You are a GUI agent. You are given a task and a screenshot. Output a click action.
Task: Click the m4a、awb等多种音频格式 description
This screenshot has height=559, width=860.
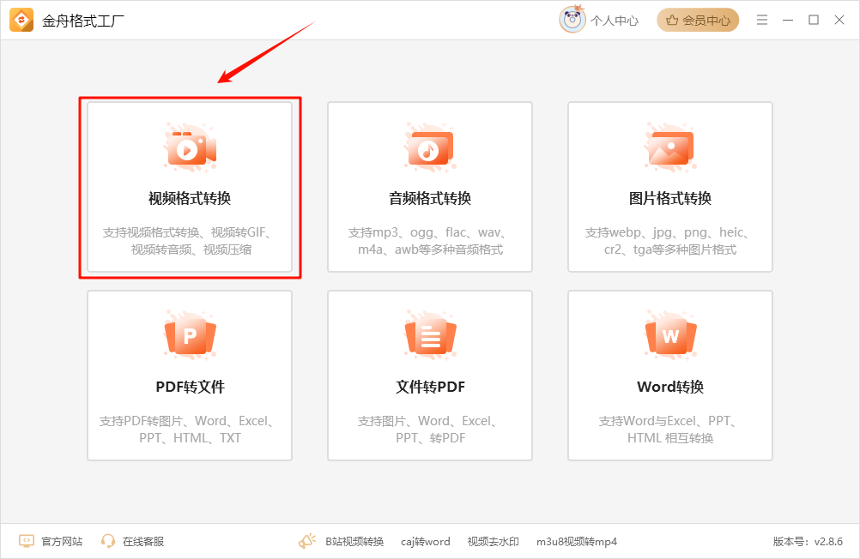(x=431, y=249)
